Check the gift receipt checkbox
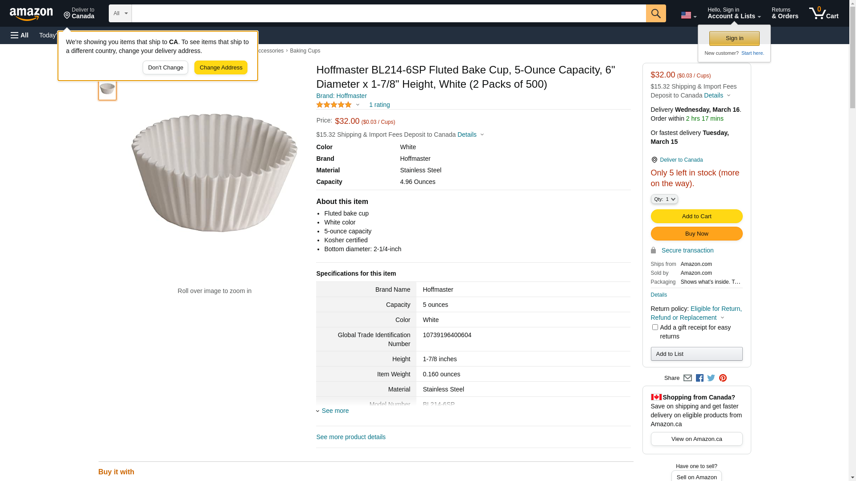Viewport: 856px width, 481px height. [655, 327]
